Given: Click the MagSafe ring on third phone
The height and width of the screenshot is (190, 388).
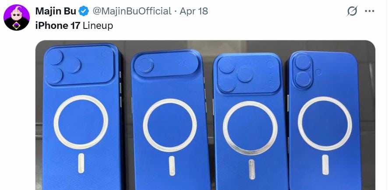Looking at the screenshot, I should click(x=250, y=128).
